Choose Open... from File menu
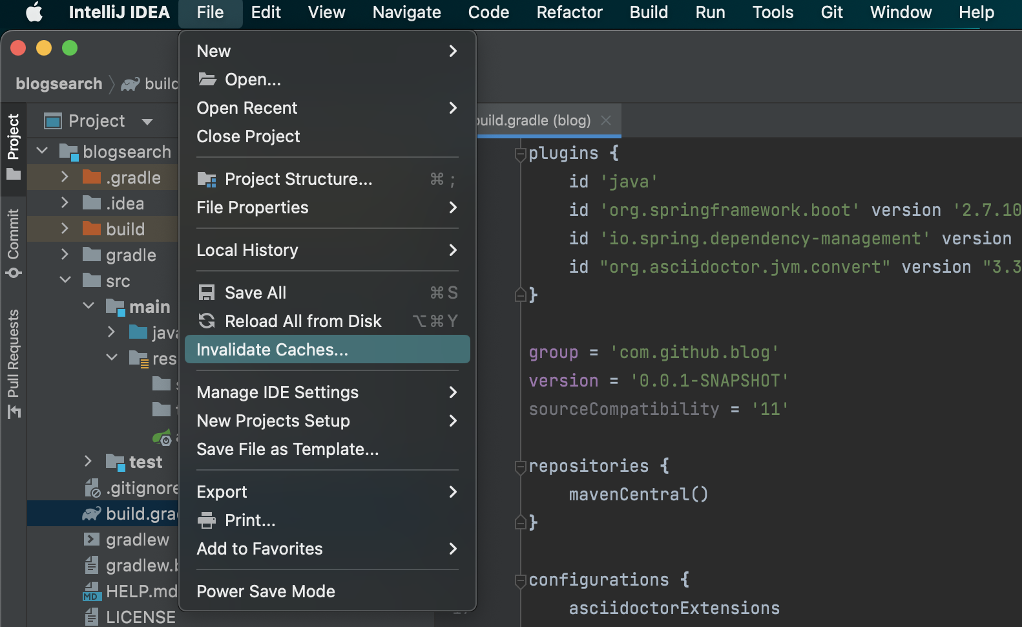Viewport: 1022px width, 627px height. click(327, 80)
